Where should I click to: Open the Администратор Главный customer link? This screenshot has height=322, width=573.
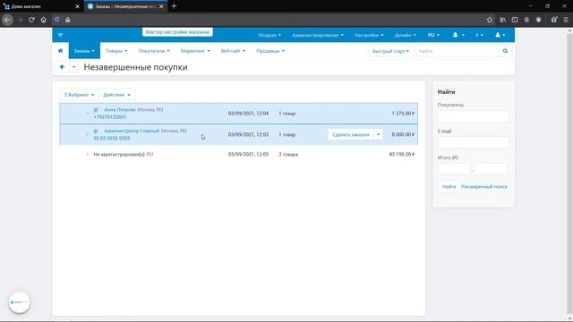point(132,131)
